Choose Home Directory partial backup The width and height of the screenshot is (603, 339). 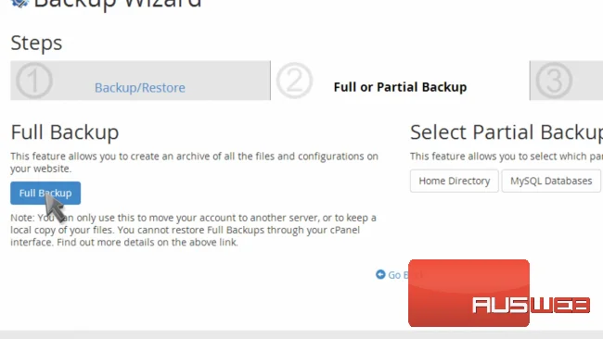tap(455, 181)
